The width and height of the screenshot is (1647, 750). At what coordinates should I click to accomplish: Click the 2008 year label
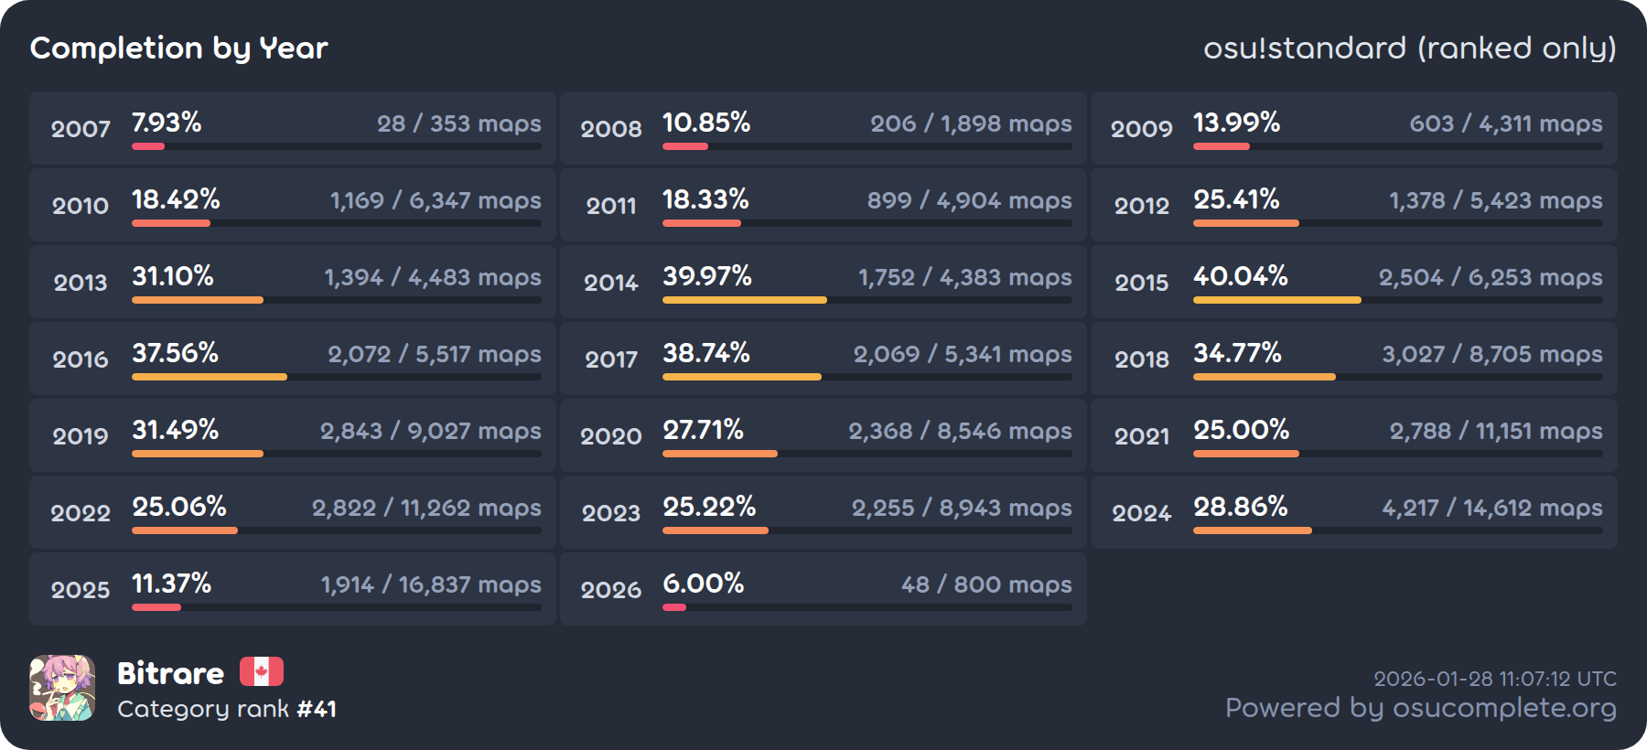pos(611,129)
